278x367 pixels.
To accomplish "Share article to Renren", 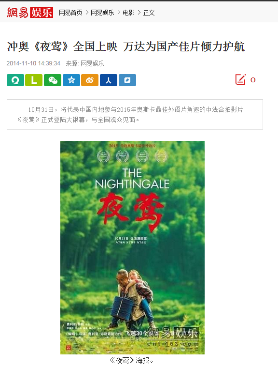I will [109, 80].
